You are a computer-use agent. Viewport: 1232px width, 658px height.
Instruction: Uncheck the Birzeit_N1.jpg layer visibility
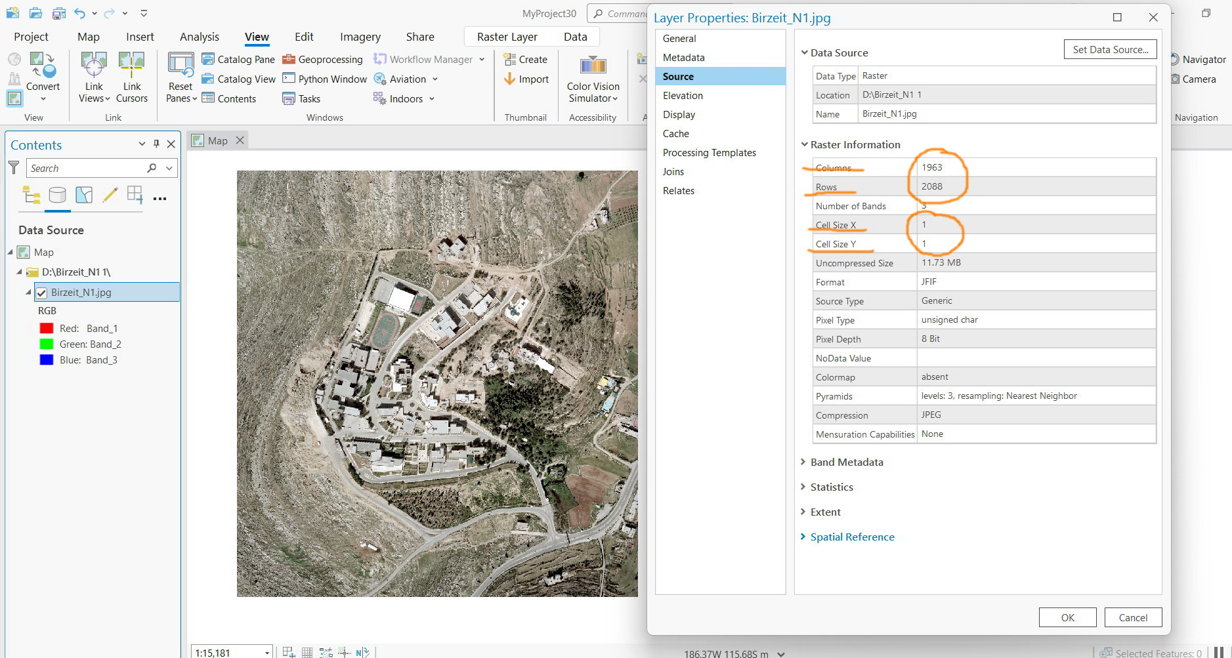pos(42,293)
